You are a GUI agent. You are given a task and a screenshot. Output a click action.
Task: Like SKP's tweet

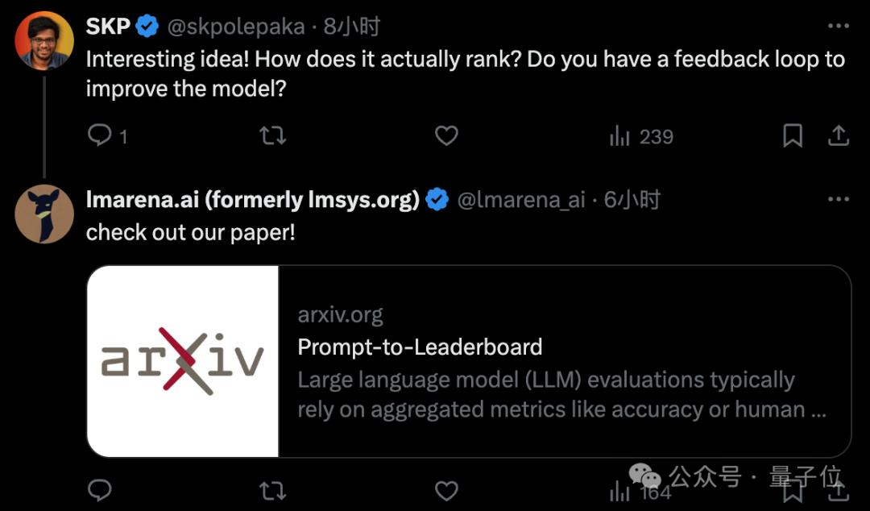pos(446,135)
